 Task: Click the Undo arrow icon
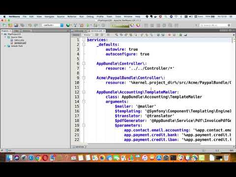pyautogui.click(x=30, y=25)
